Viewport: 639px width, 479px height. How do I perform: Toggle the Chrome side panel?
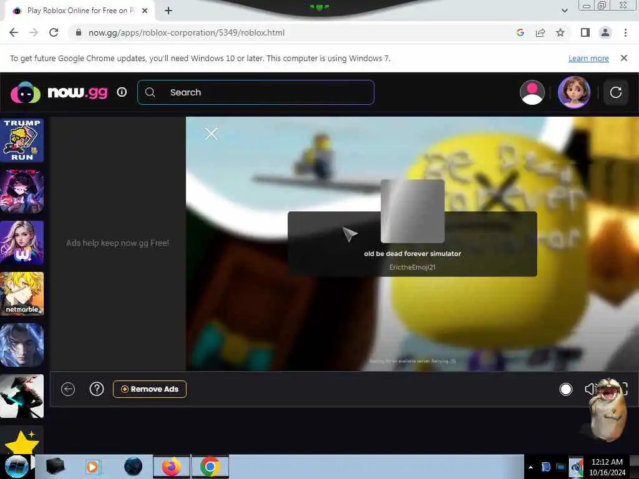click(585, 32)
